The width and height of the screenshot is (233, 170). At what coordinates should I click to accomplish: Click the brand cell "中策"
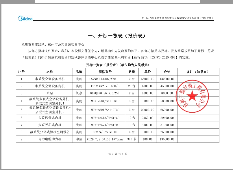pos(79,139)
